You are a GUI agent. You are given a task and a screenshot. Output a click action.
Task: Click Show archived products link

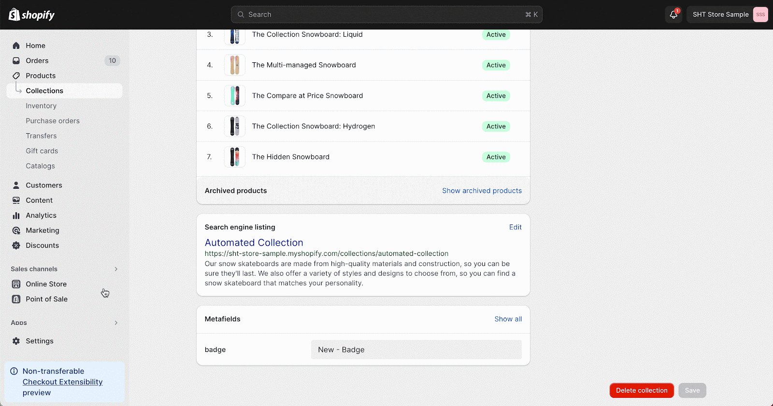[x=482, y=191]
